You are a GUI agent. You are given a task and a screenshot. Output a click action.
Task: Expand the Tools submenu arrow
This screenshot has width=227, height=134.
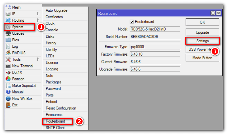(38, 59)
